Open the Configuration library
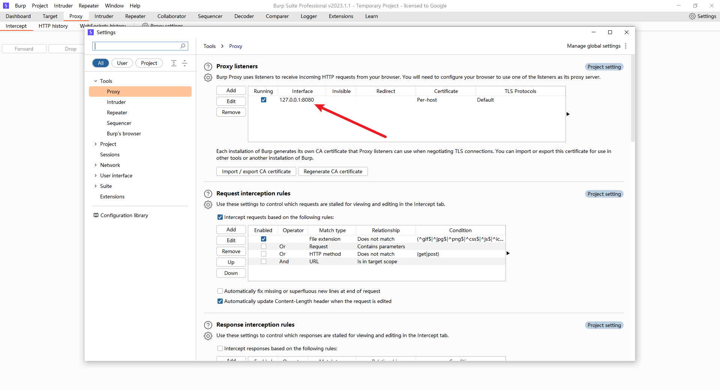Image resolution: width=720 pixels, height=390 pixels. click(121, 215)
